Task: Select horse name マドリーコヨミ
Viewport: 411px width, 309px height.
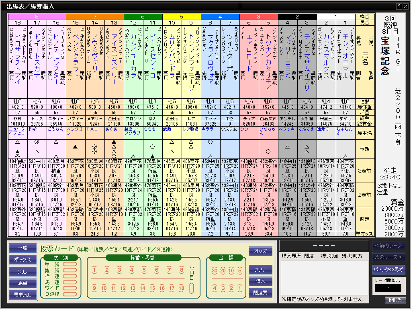Action: pyautogui.click(x=288, y=56)
